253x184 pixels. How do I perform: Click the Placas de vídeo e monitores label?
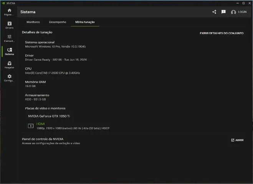pyautogui.click(x=45, y=108)
